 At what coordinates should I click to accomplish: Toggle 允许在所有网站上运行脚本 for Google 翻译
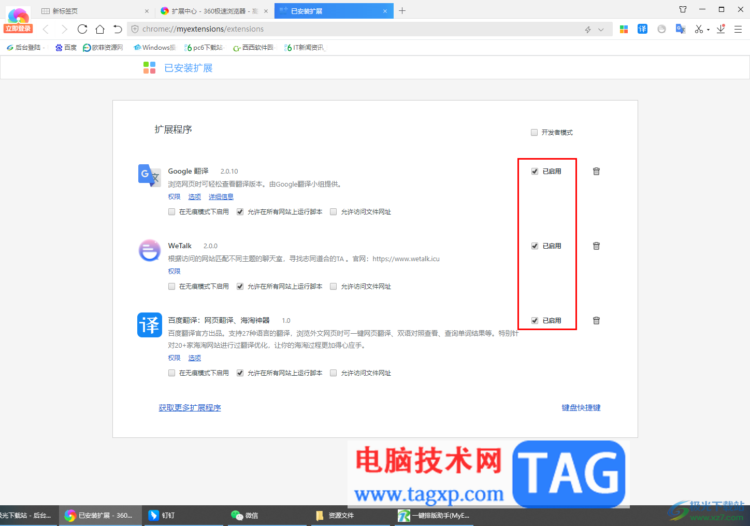point(240,212)
